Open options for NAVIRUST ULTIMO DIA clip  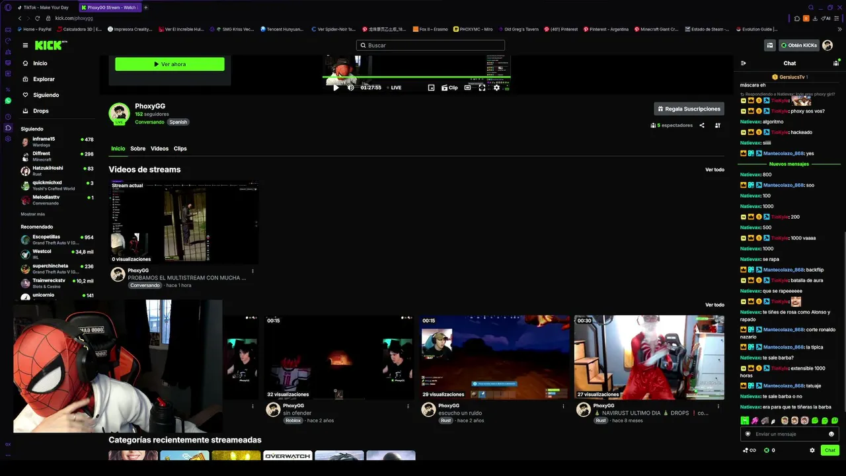coord(718,407)
